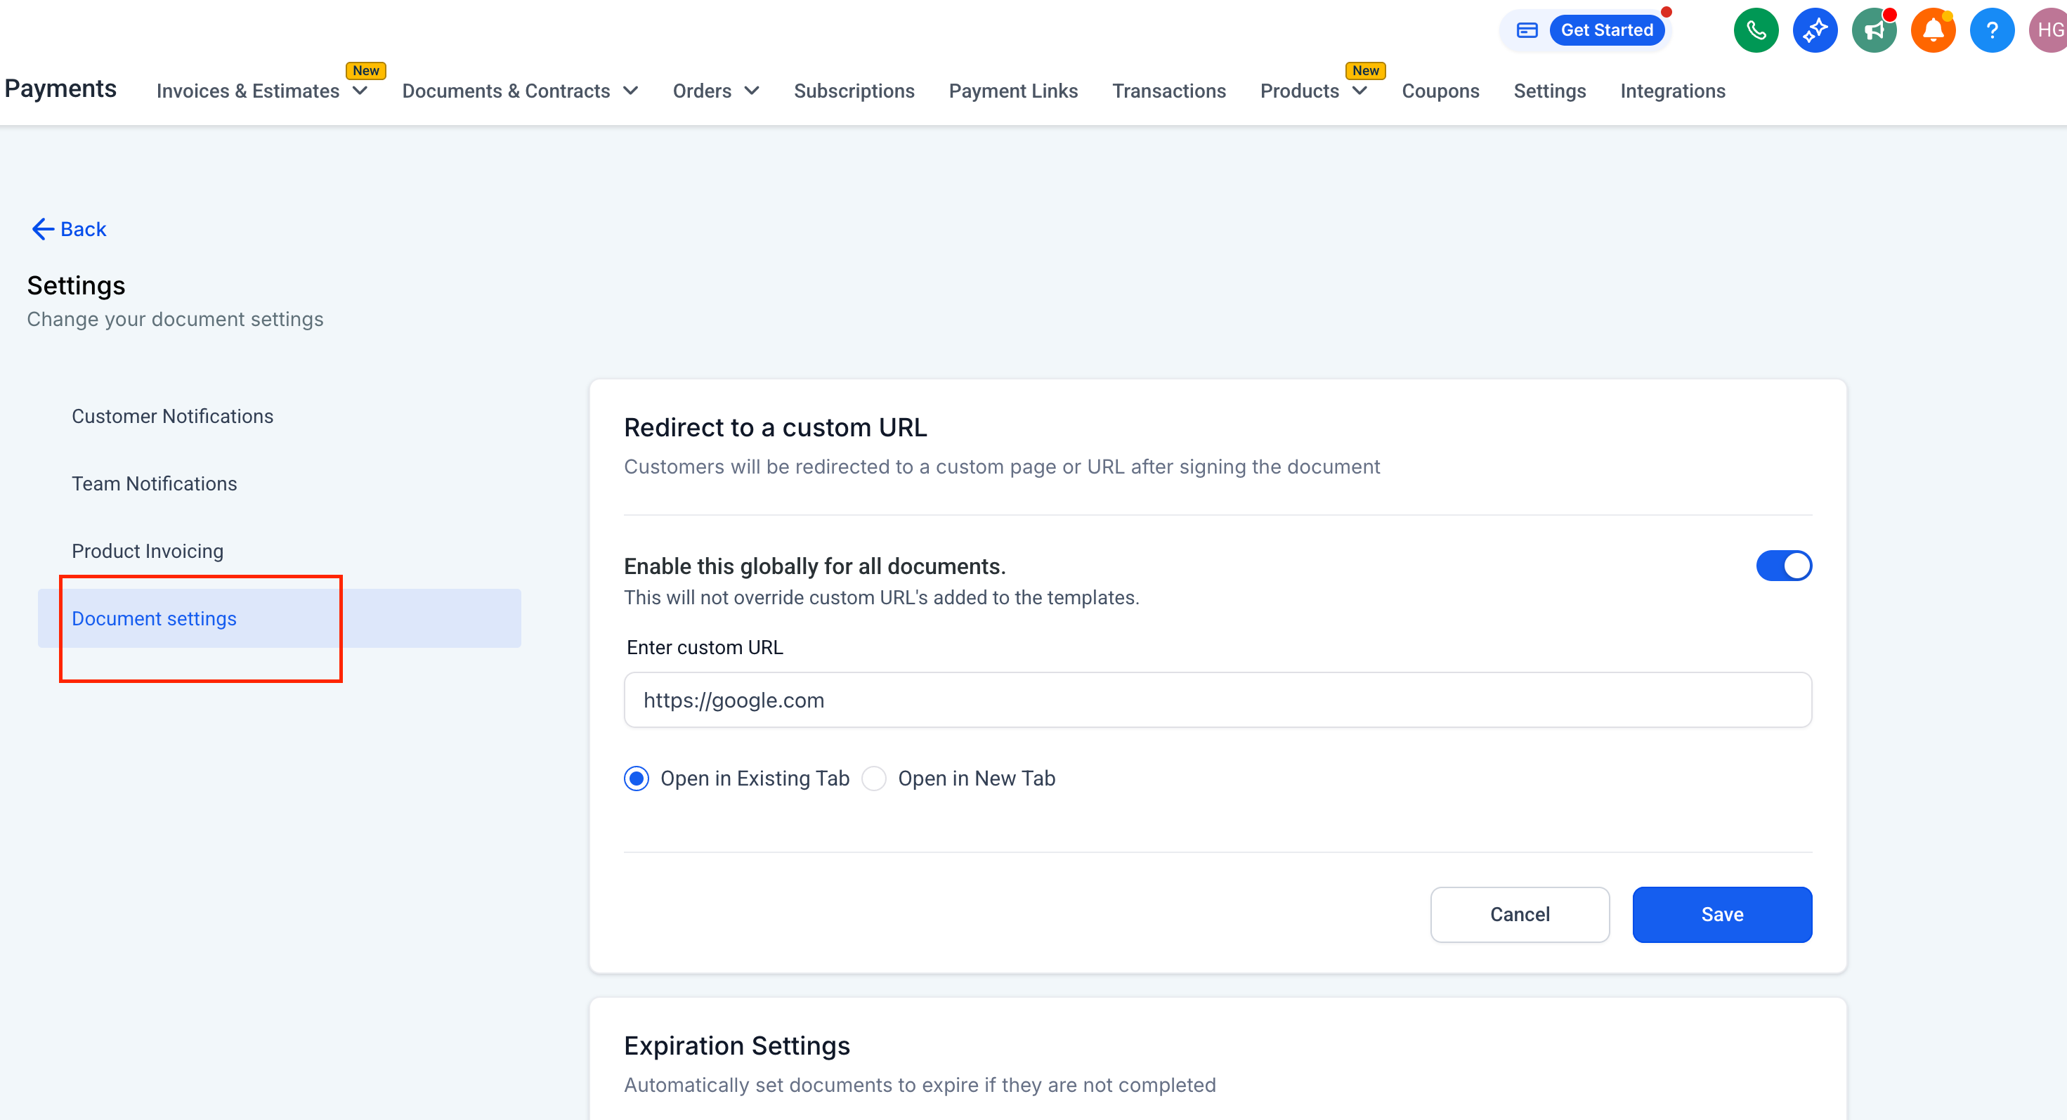
Task: Click the blue help question mark icon
Action: [1992, 30]
